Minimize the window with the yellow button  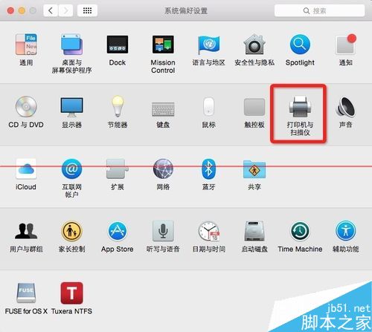[x=22, y=10]
